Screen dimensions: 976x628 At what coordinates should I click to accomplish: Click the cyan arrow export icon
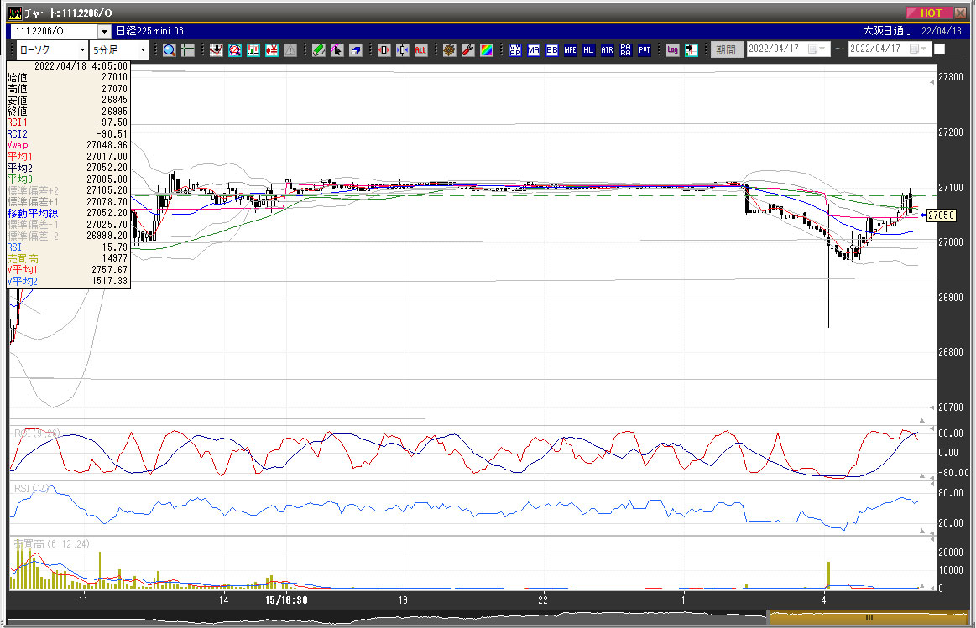pyautogui.click(x=691, y=50)
